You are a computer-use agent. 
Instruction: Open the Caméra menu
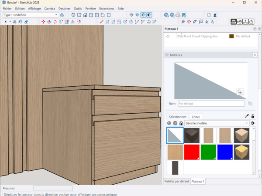coord(49,8)
